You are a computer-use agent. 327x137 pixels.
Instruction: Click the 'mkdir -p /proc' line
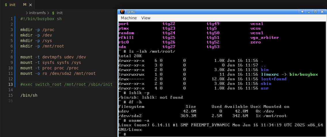[37, 30]
